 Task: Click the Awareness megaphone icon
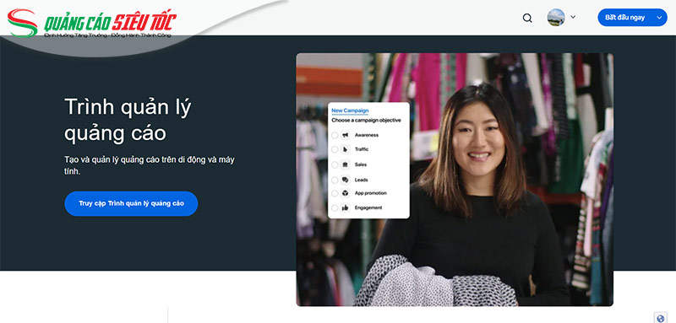tap(345, 135)
